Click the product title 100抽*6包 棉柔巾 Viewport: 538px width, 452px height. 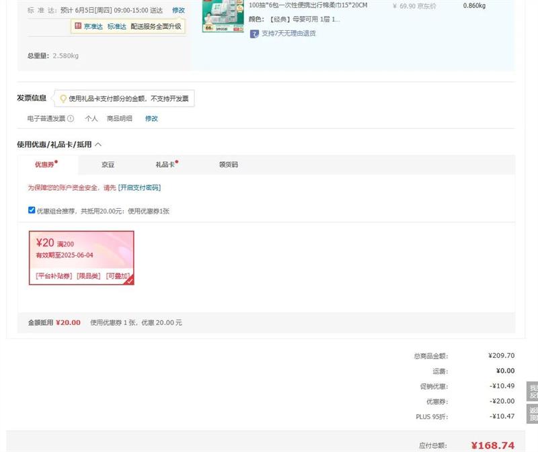[308, 5]
